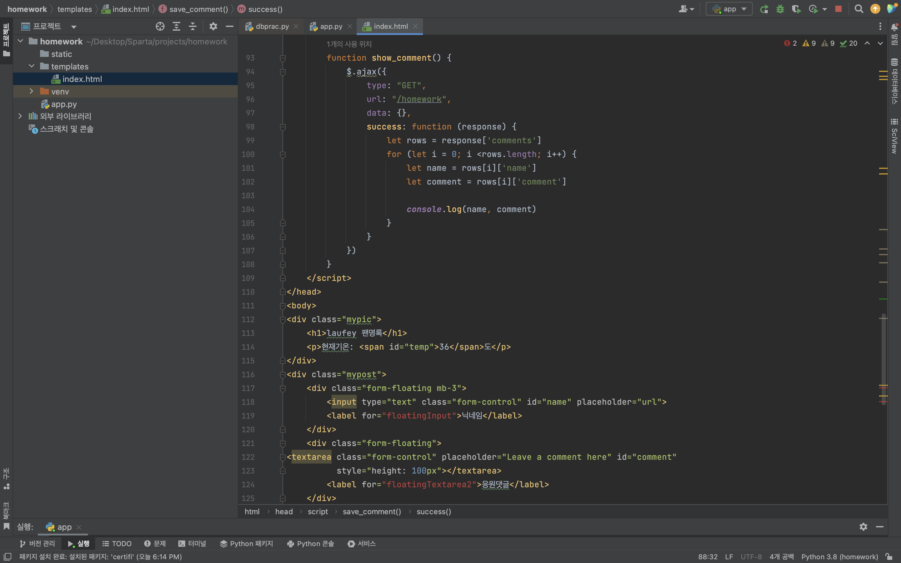Open the user account icon menu
This screenshot has width=901, height=563.
[x=686, y=9]
